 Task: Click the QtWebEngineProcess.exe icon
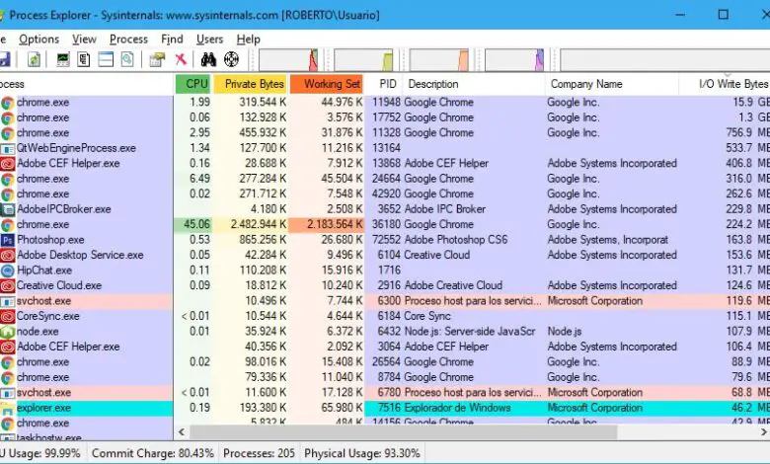(x=7, y=148)
